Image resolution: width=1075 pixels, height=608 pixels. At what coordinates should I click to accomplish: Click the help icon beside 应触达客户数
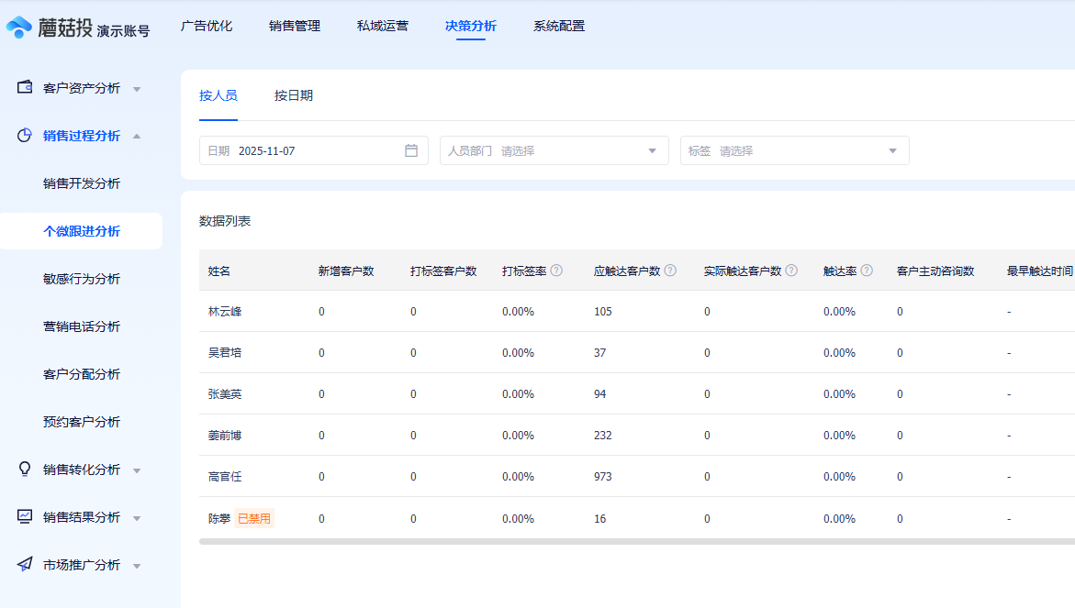coord(671,272)
